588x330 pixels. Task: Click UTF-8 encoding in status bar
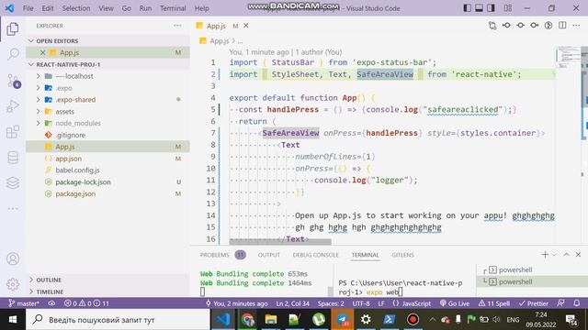[361, 303]
